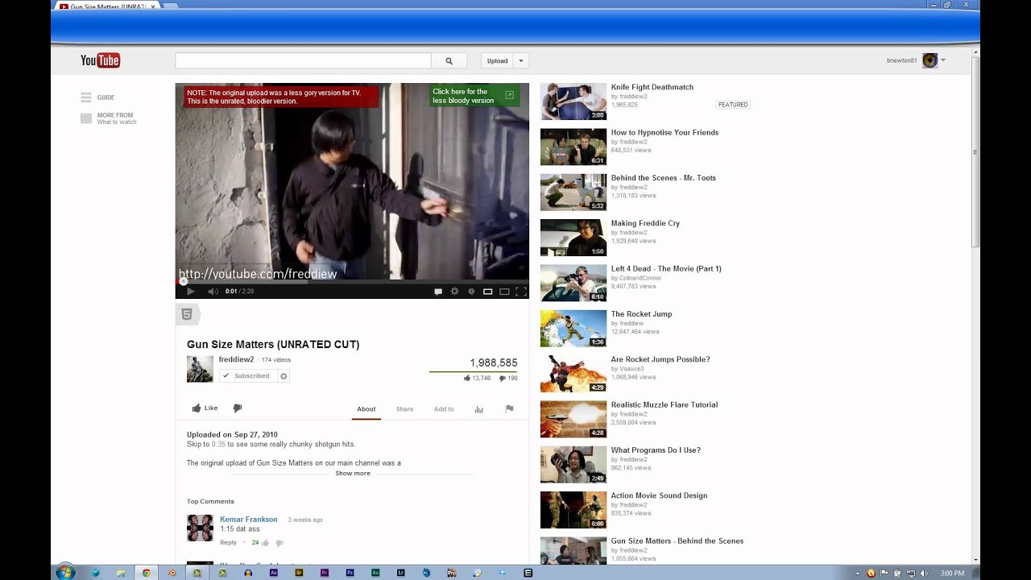Open subscription settings gear next to Subscribed
This screenshot has height=580, width=1031.
pos(284,376)
